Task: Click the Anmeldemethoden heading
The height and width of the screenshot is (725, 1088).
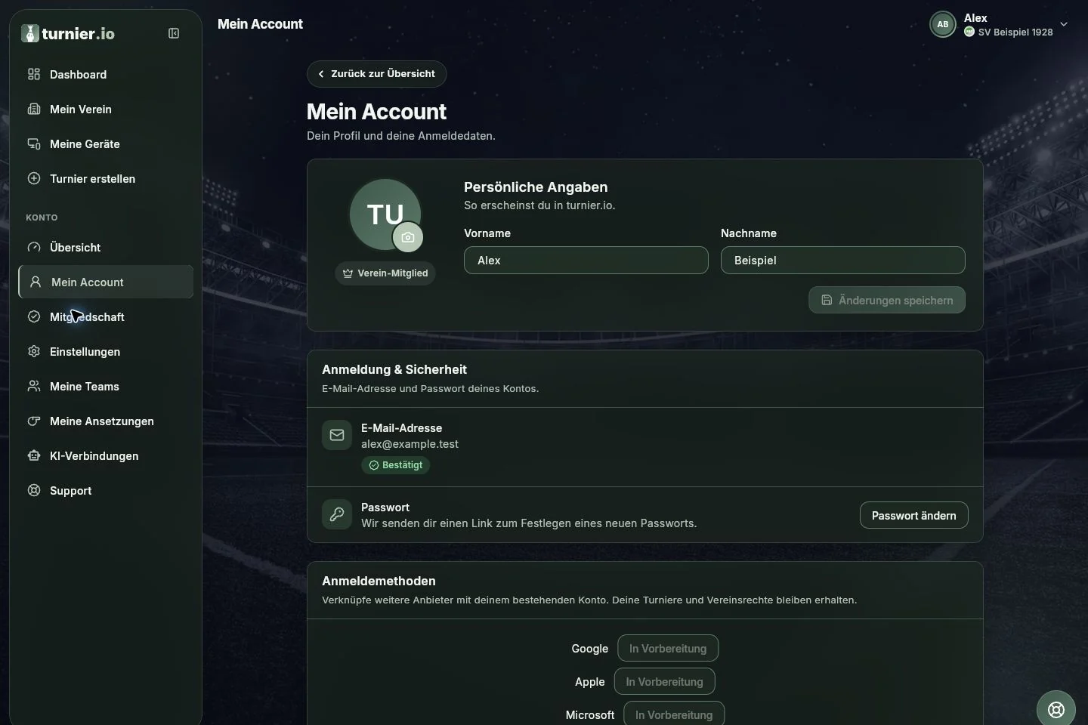Action: [x=379, y=581]
